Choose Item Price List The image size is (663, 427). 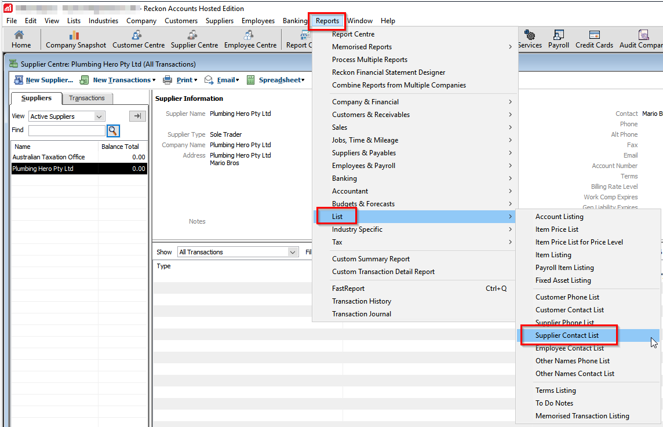588,229
